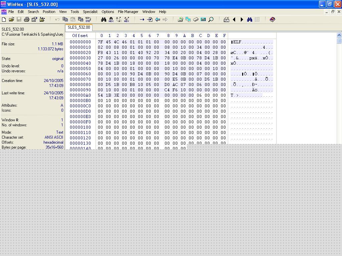Click the Go To Offset arrow icon
The width and height of the screenshot is (342, 256).
point(142,20)
